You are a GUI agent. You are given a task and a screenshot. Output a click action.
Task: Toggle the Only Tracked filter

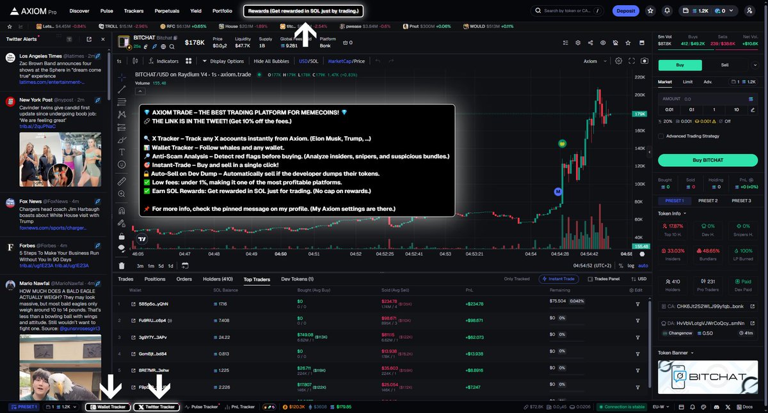[x=517, y=279]
